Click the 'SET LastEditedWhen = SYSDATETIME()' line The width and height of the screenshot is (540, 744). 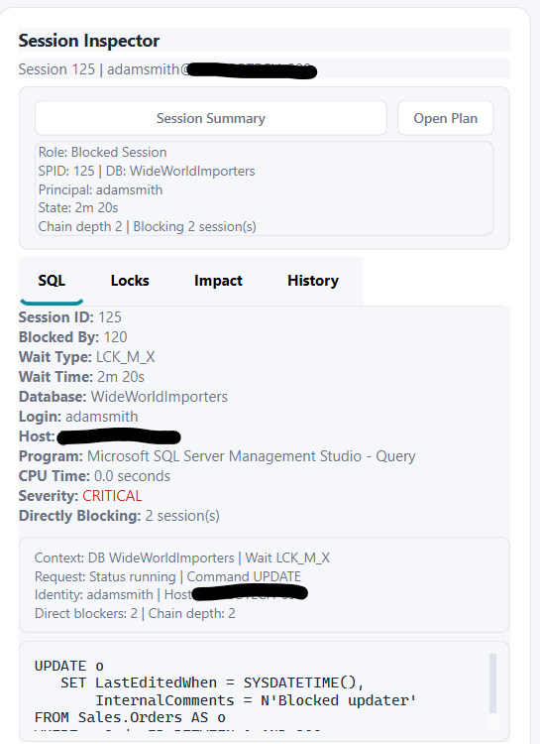point(212,682)
